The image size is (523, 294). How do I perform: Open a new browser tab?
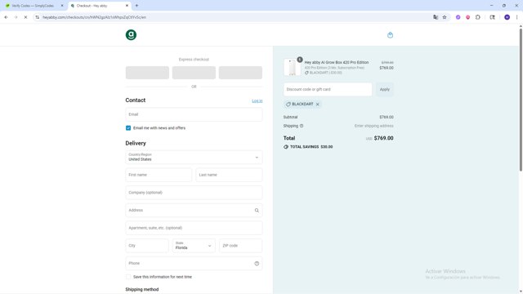point(136,6)
